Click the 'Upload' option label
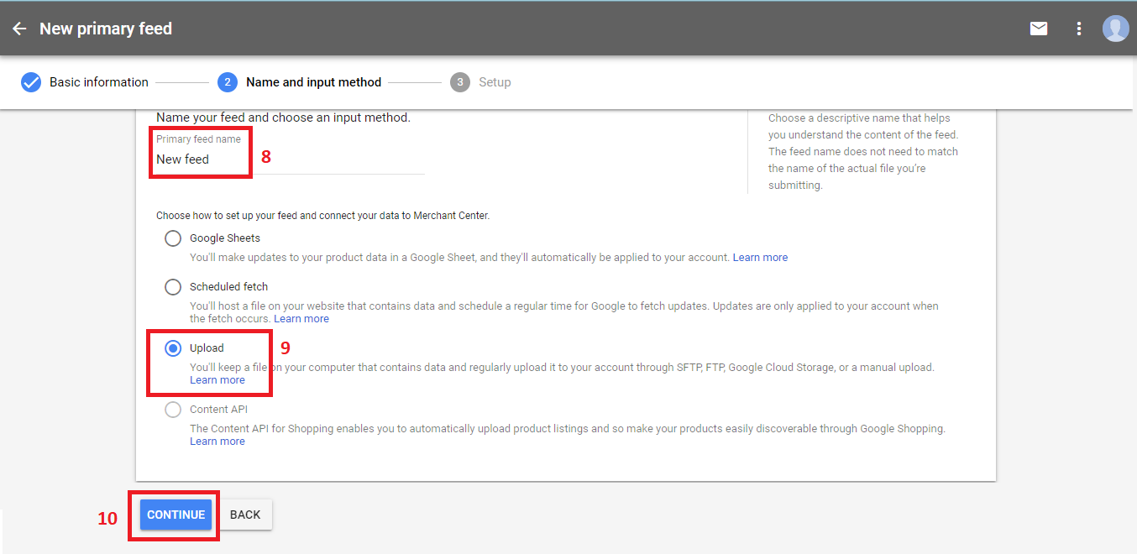The height and width of the screenshot is (554, 1137). [x=207, y=348]
